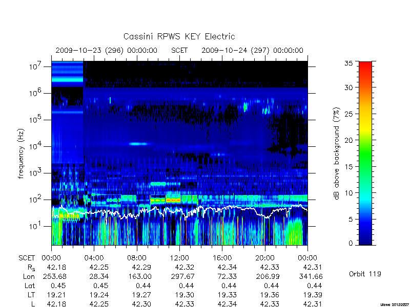The height and width of the screenshot is (307, 410).
Task: Click longitude value '28.34'
Action: (99, 276)
